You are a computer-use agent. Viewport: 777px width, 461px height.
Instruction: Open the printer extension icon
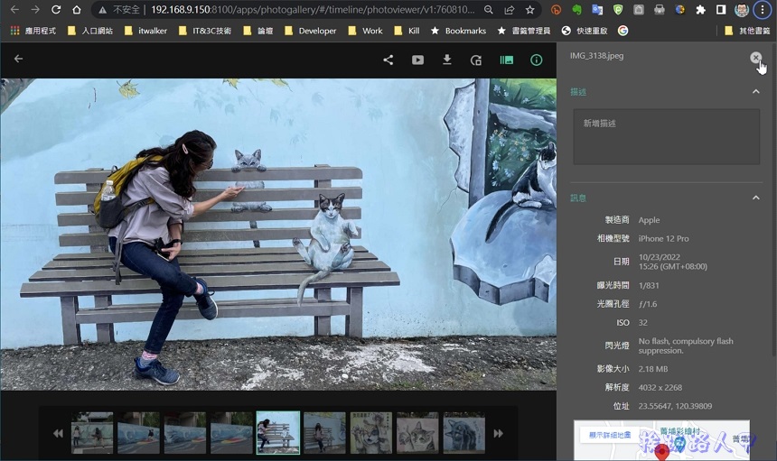(x=659, y=9)
